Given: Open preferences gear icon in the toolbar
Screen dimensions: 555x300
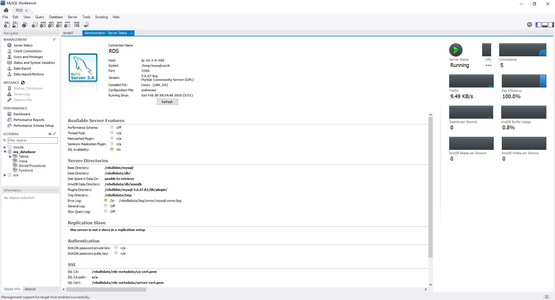Looking at the screenshot, I should click(x=529, y=25).
